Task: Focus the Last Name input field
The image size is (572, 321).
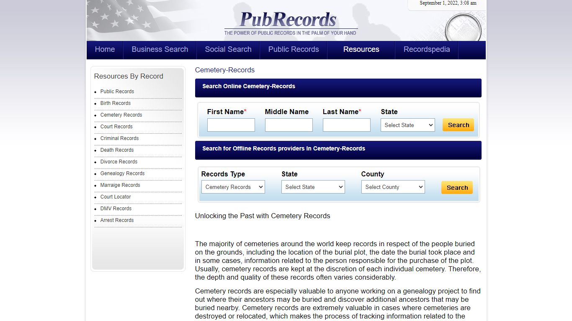Action: [x=347, y=125]
